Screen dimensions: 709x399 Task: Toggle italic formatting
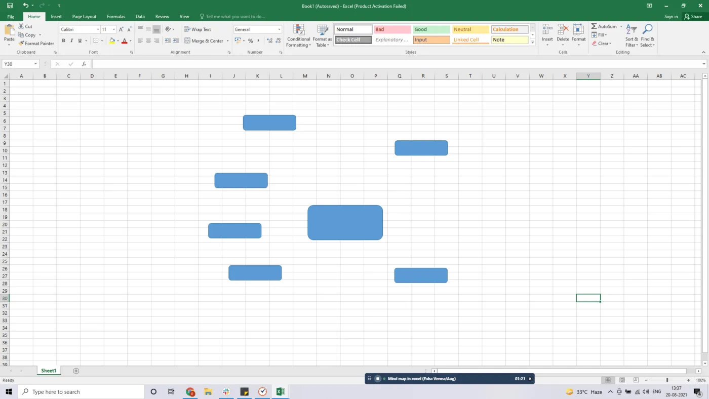(71, 41)
